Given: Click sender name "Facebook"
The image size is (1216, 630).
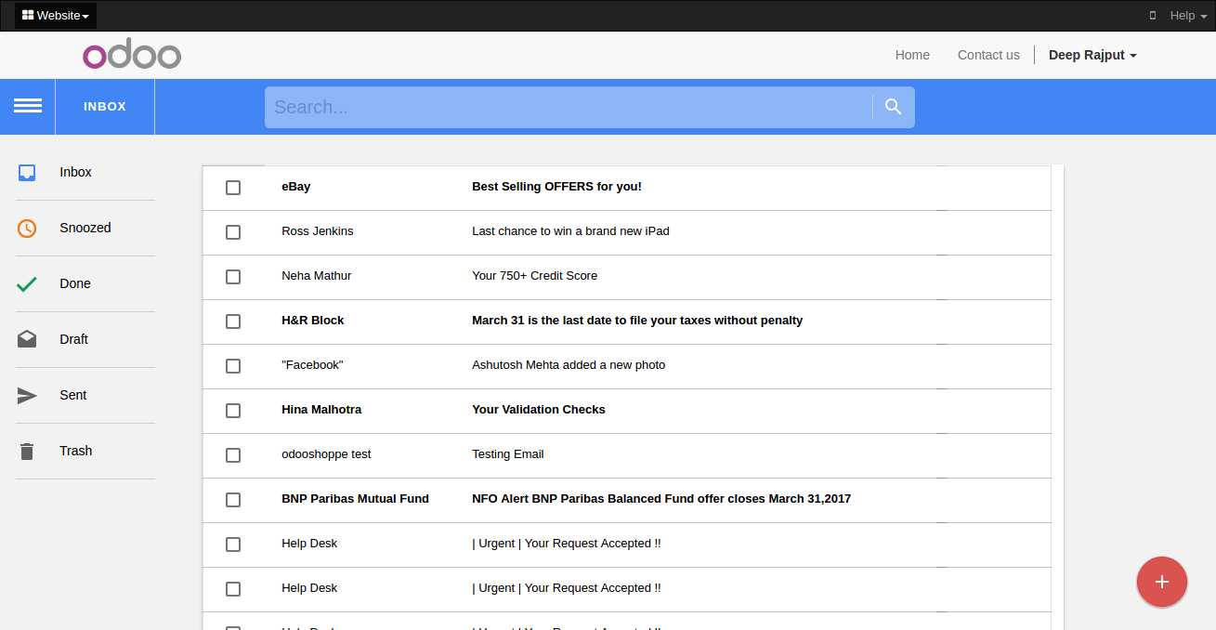Looking at the screenshot, I should [x=312, y=365].
